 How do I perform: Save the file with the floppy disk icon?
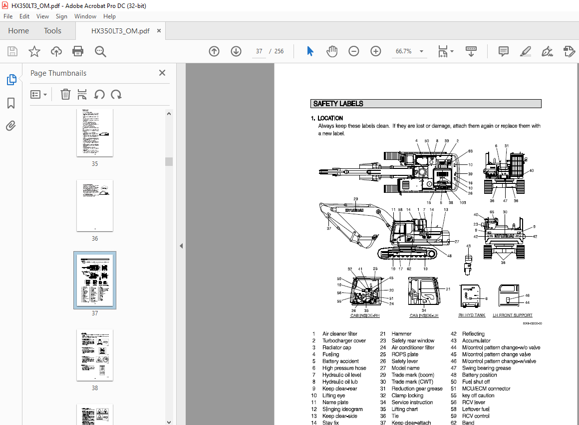coord(12,51)
